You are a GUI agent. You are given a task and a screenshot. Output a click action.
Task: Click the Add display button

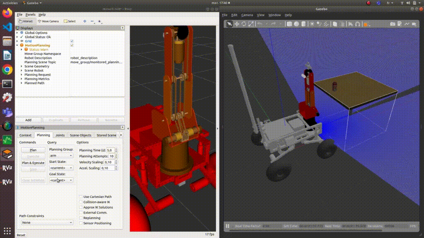pos(29,120)
